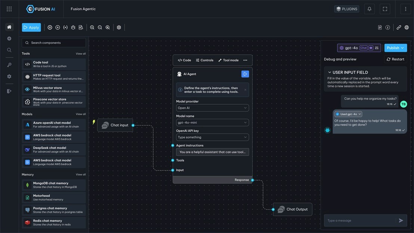
Task: Dismiss the agent instructions hint with its X
Action: coord(245,90)
